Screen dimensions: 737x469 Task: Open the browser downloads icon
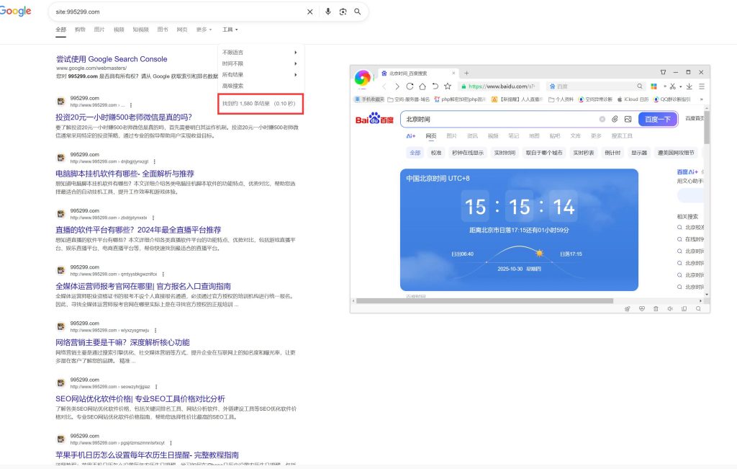click(x=689, y=86)
